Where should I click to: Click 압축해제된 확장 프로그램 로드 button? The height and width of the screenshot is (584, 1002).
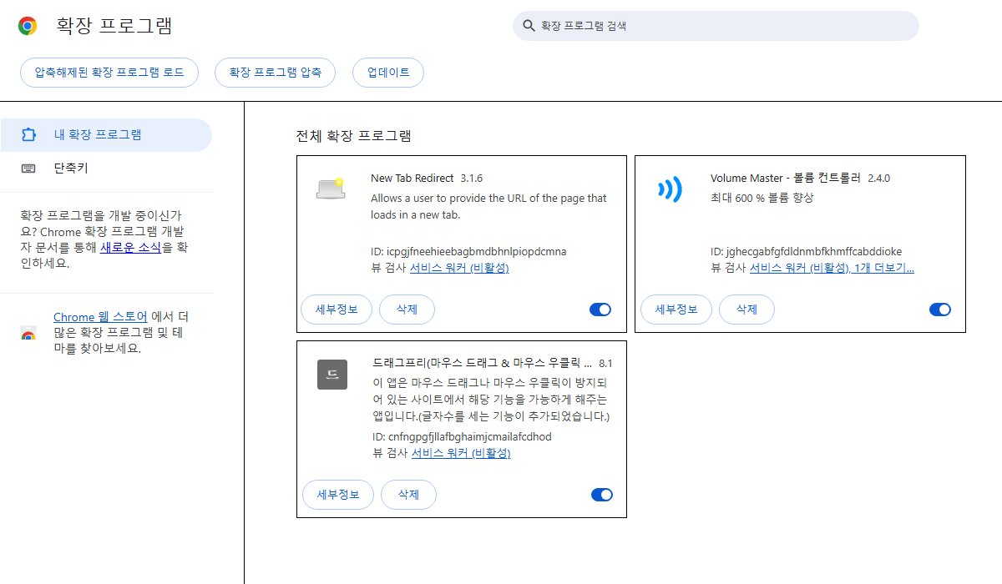(x=109, y=72)
